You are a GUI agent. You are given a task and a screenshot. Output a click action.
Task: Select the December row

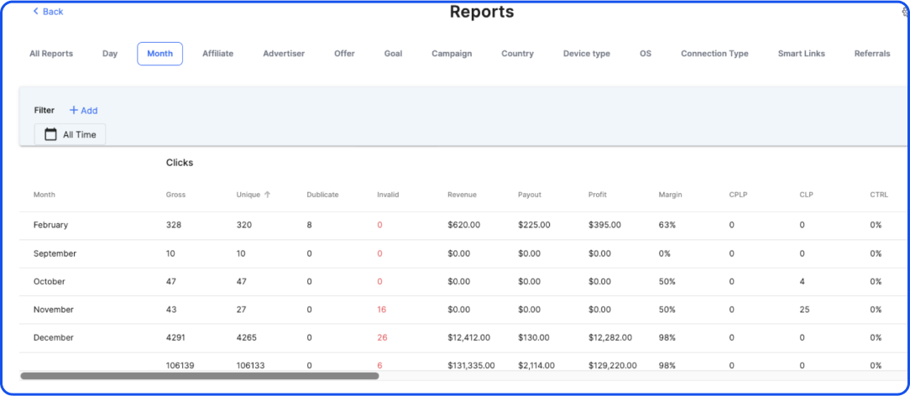click(x=54, y=337)
